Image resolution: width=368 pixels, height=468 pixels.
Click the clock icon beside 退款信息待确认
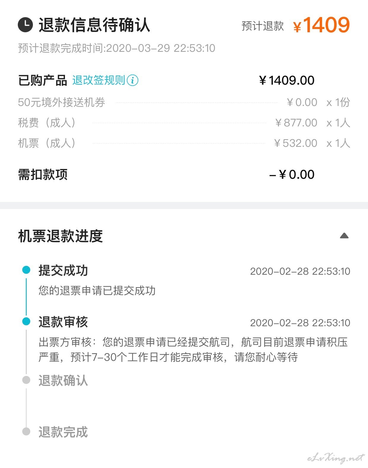(x=25, y=25)
